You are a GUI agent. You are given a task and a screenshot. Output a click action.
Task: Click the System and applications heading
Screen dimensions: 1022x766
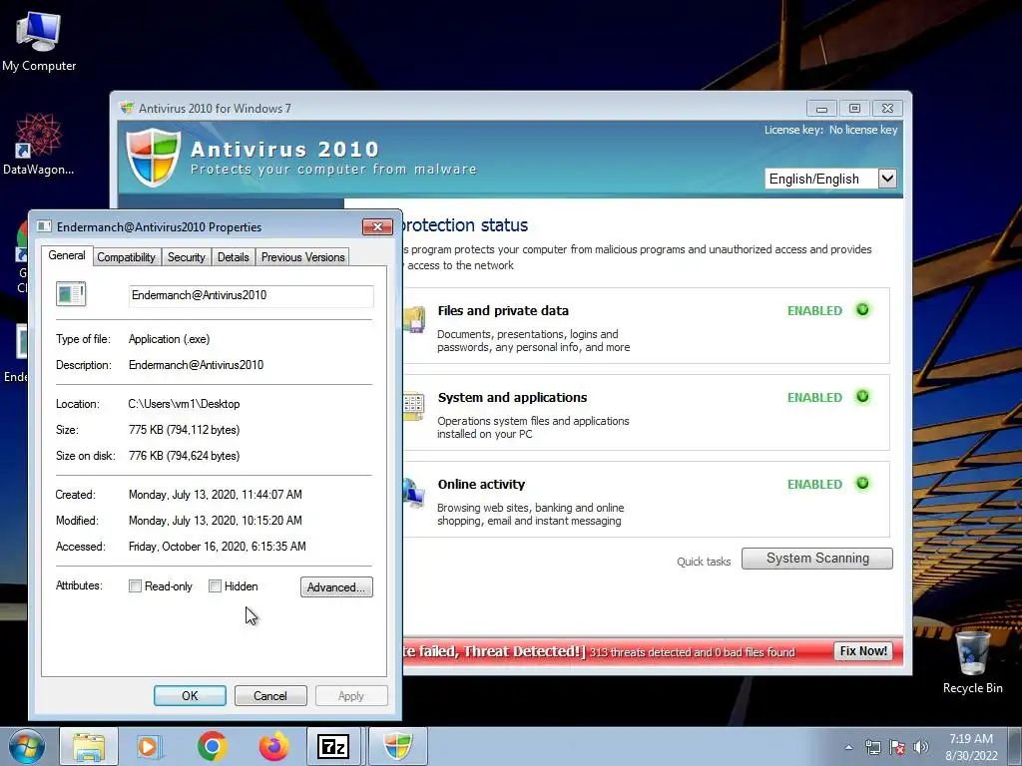512,397
